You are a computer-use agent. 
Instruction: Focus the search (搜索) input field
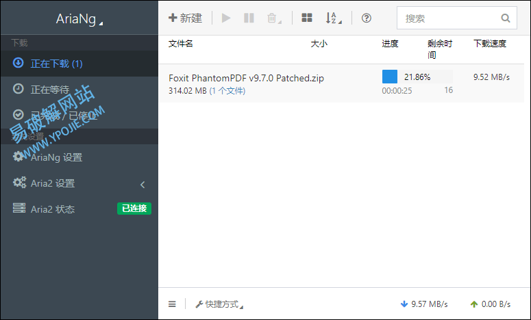point(449,18)
